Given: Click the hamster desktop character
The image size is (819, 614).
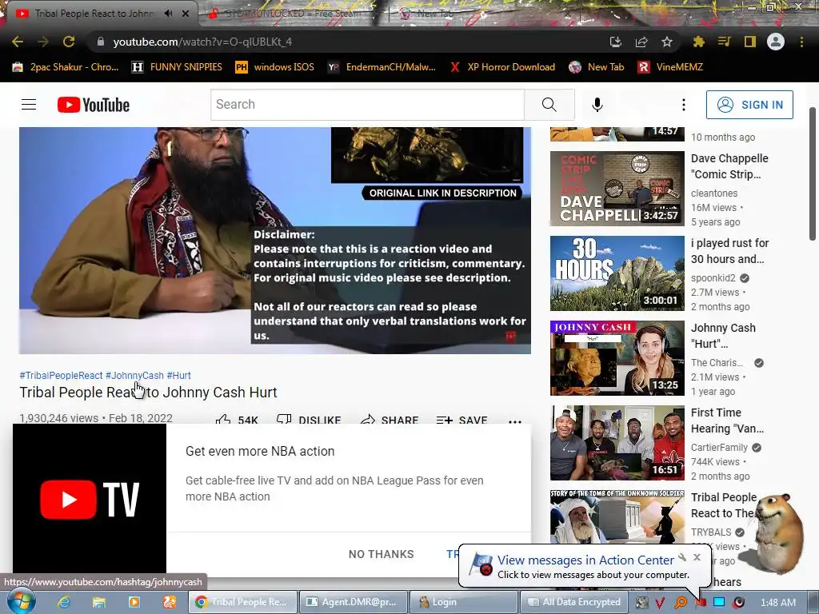Looking at the screenshot, I should click(x=777, y=533).
